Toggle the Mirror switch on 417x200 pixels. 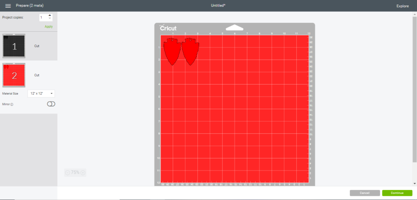tap(51, 104)
